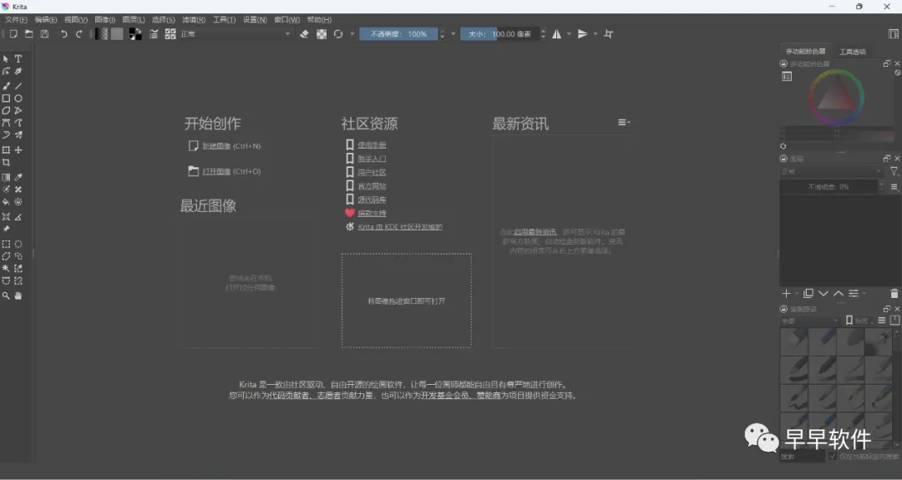
Task: Select the Measure tool
Action: point(18,217)
